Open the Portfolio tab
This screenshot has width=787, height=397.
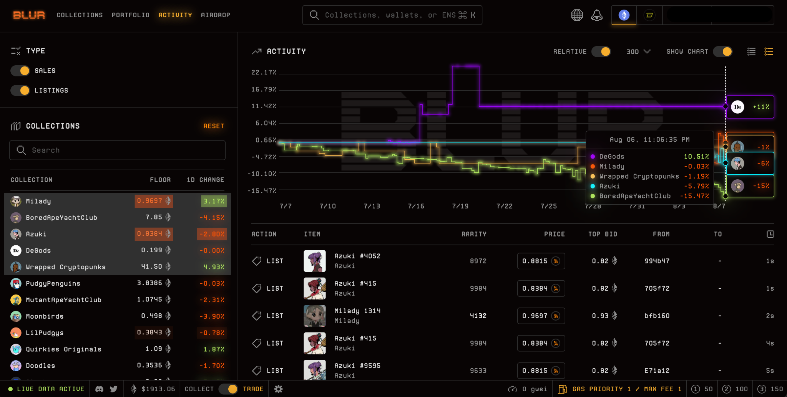tap(131, 15)
